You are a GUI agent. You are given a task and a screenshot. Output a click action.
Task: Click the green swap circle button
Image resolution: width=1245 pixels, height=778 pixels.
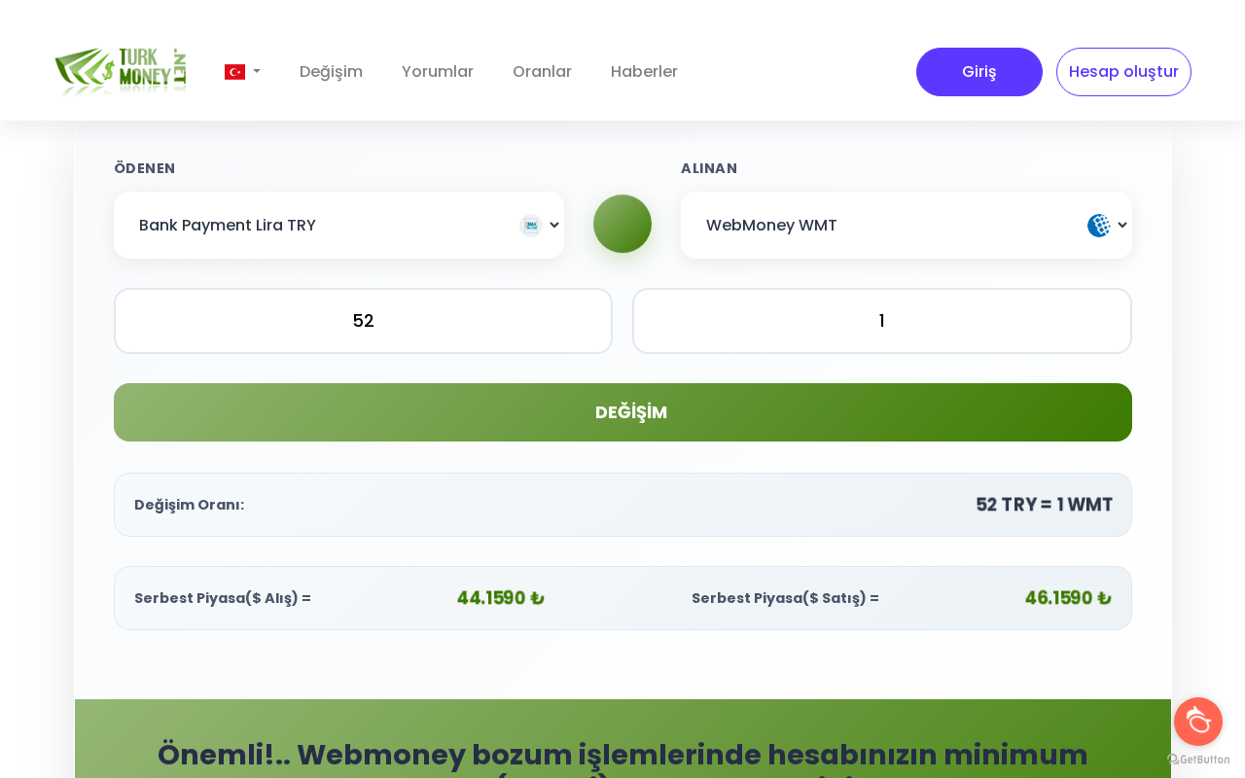(622, 224)
